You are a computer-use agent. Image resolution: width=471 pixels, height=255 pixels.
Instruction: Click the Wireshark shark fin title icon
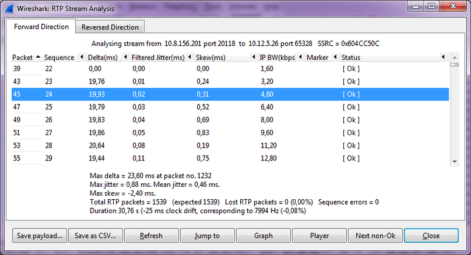tap(9, 8)
